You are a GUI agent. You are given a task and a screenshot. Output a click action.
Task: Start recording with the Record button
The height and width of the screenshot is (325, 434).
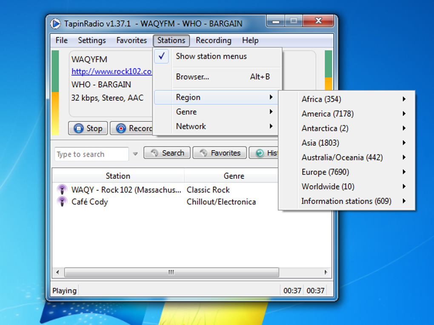(131, 128)
